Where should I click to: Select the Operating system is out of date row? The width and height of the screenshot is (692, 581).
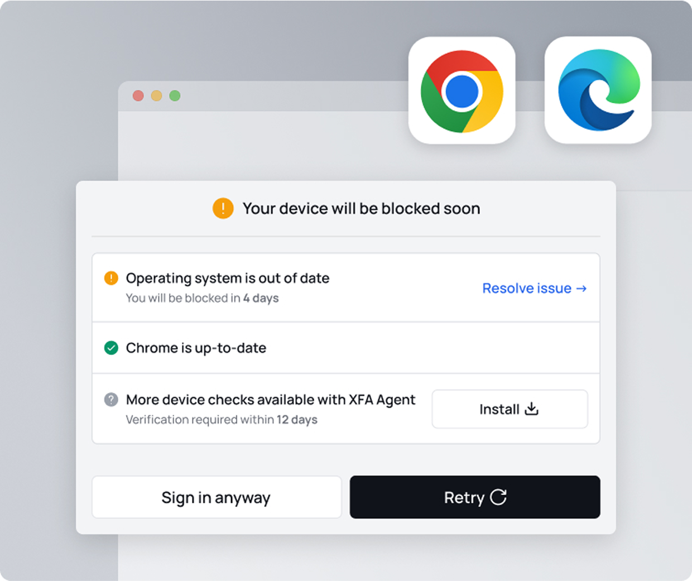(x=346, y=288)
